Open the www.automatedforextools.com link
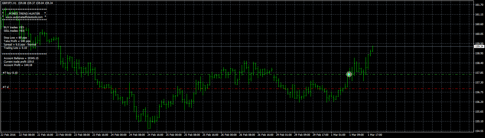This screenshot has height=138, width=485. tap(24, 17)
